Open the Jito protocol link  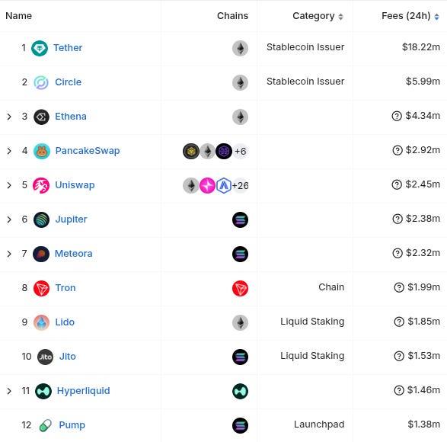coord(68,357)
